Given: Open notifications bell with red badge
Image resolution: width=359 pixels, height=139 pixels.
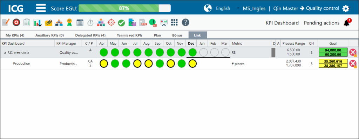Looking at the screenshot, I should [347, 22].
